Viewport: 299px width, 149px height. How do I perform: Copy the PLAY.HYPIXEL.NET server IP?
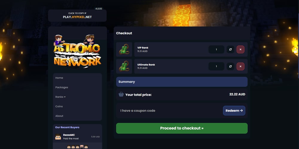(x=77, y=16)
